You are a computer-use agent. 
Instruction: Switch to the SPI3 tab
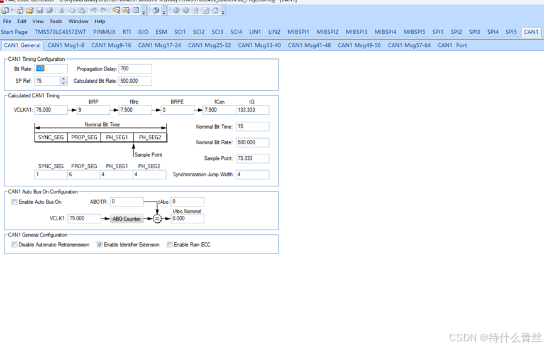point(474,32)
